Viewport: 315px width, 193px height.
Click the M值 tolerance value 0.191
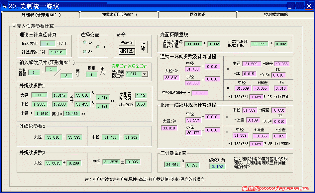pos(192,165)
